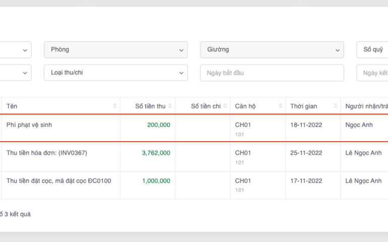
Task: Select the 3,762,000 amount value
Action: coord(156,153)
